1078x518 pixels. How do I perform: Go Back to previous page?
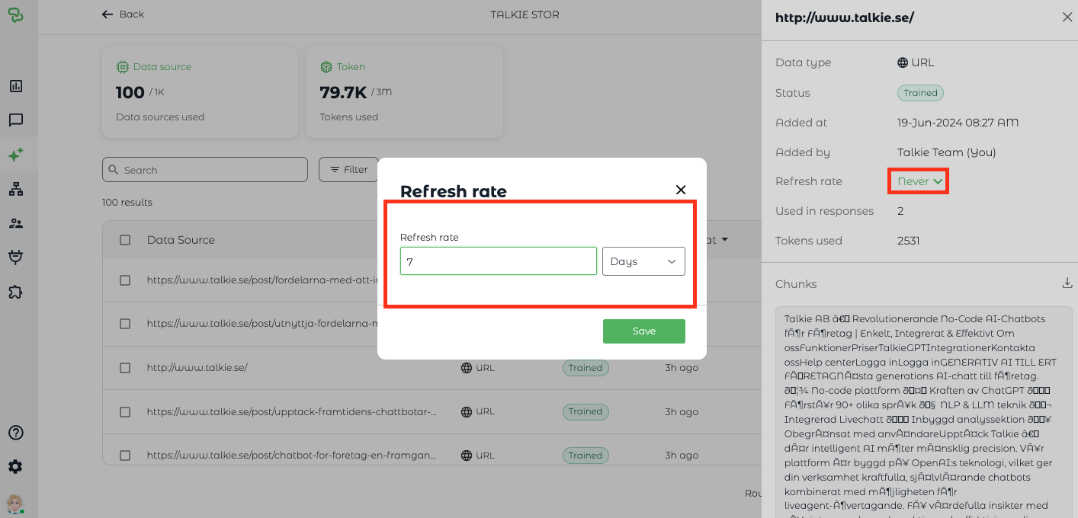click(123, 14)
